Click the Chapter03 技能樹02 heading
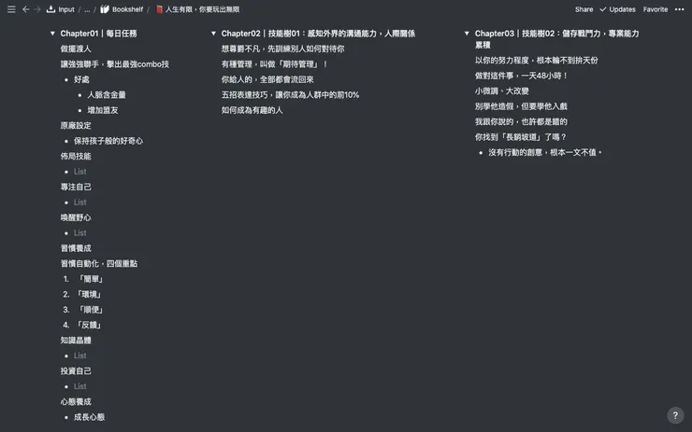This screenshot has height=432, width=692. [557, 39]
